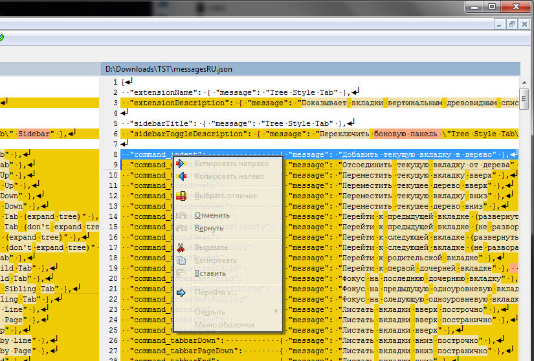Click 'боковую панель' highlighted text
The width and height of the screenshot is (534, 361).
(x=405, y=134)
